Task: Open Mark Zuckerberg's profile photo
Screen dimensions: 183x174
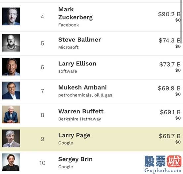Action: tap(11, 16)
